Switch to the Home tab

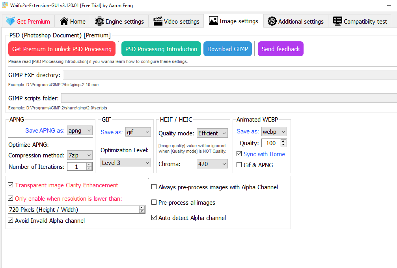click(x=73, y=22)
